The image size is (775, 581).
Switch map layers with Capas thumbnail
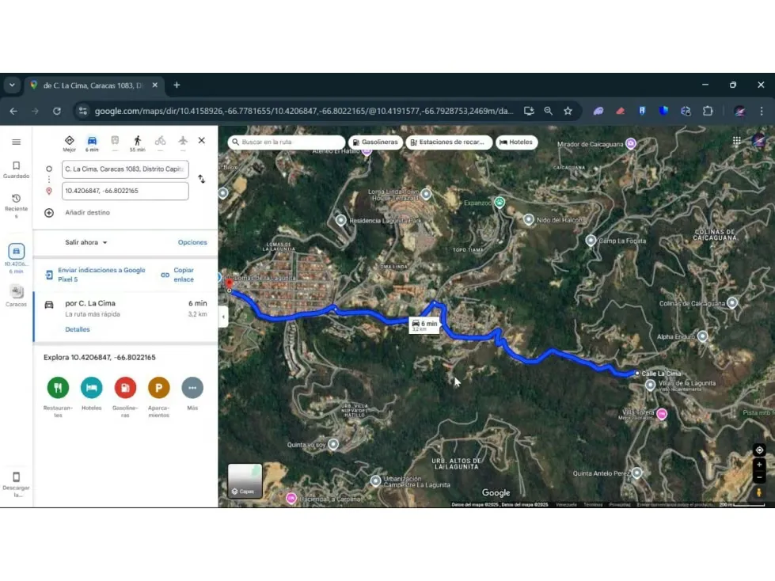pyautogui.click(x=245, y=481)
